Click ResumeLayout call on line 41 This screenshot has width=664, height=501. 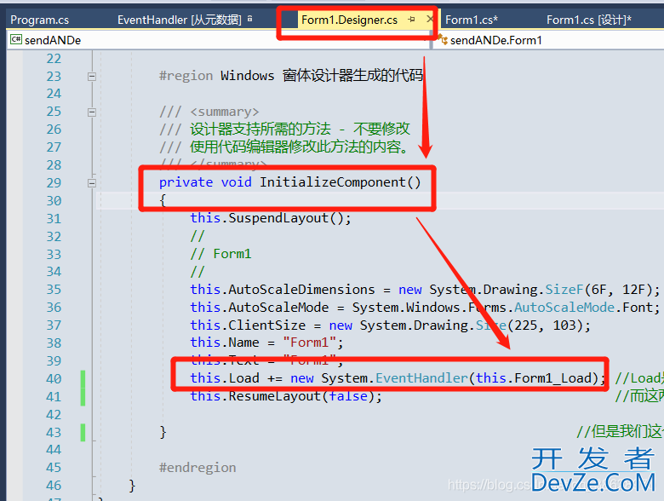pos(274,396)
